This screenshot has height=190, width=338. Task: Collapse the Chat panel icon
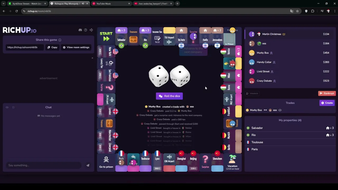coord(13,107)
